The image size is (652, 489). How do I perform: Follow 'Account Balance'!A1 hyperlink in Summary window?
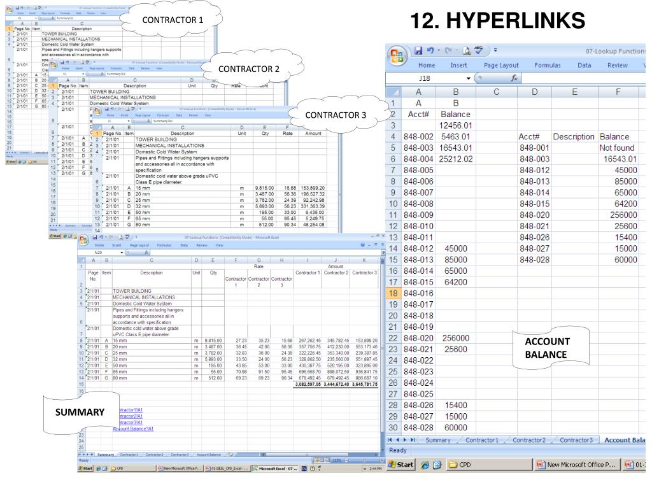(133, 429)
